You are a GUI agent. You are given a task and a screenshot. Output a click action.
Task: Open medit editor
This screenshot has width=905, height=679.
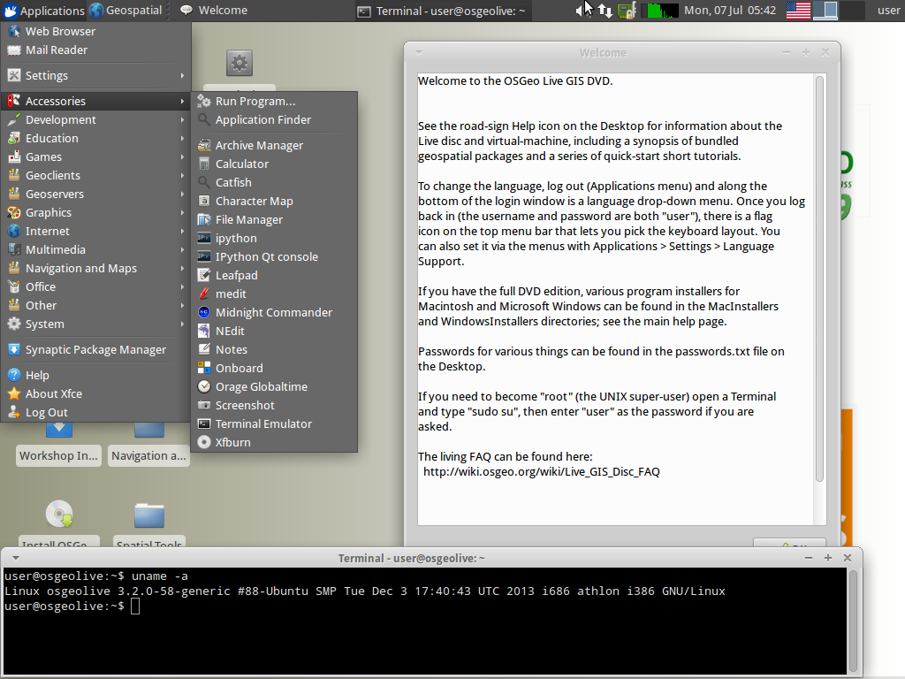tap(274, 294)
